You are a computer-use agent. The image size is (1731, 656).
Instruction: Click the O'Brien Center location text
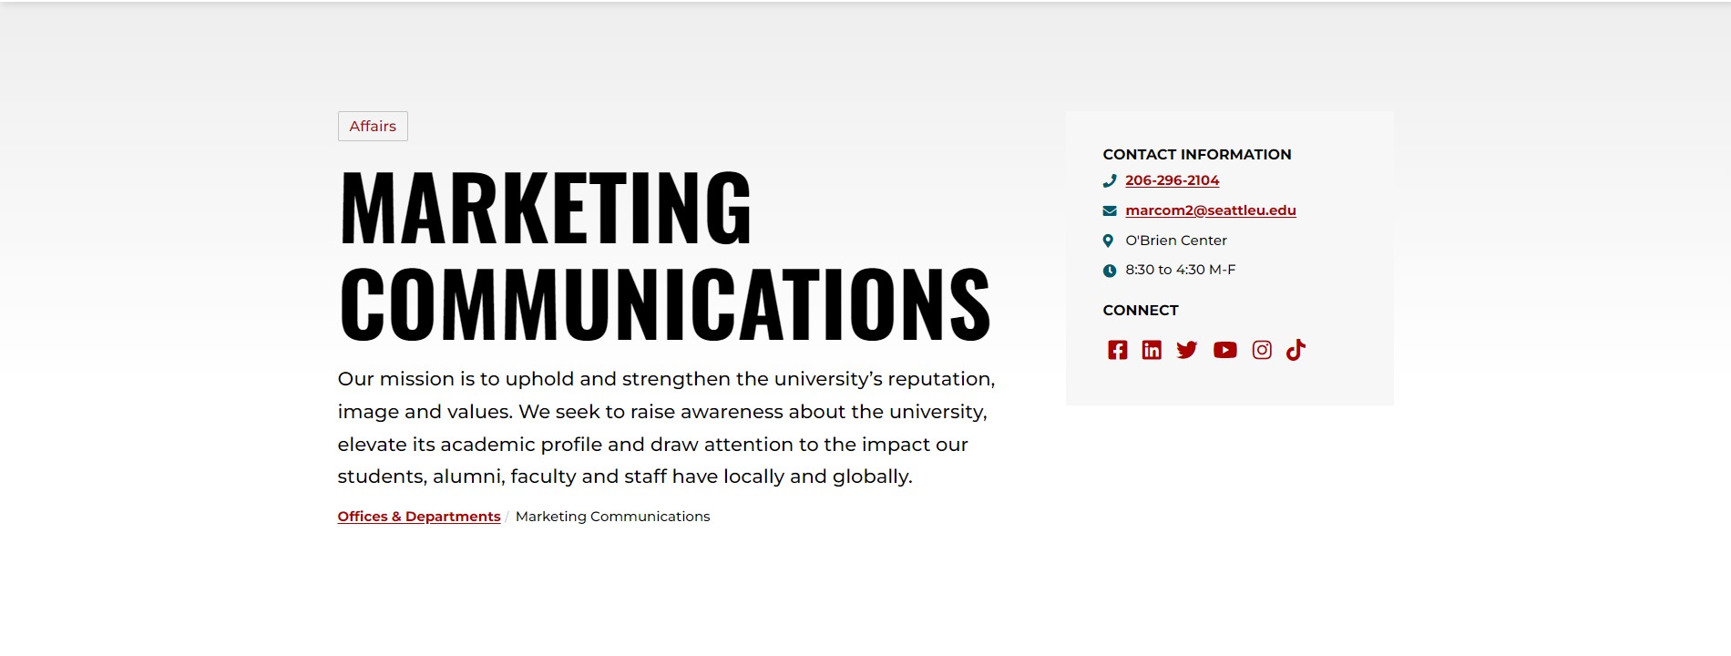click(x=1175, y=241)
